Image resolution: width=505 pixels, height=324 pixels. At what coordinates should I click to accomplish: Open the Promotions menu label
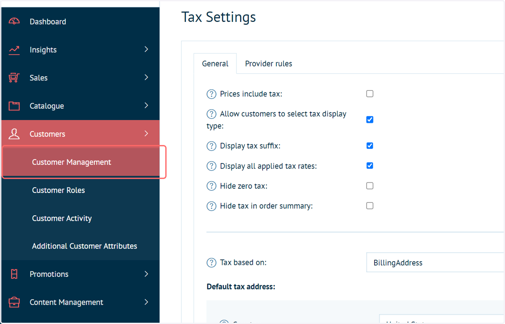click(x=49, y=274)
